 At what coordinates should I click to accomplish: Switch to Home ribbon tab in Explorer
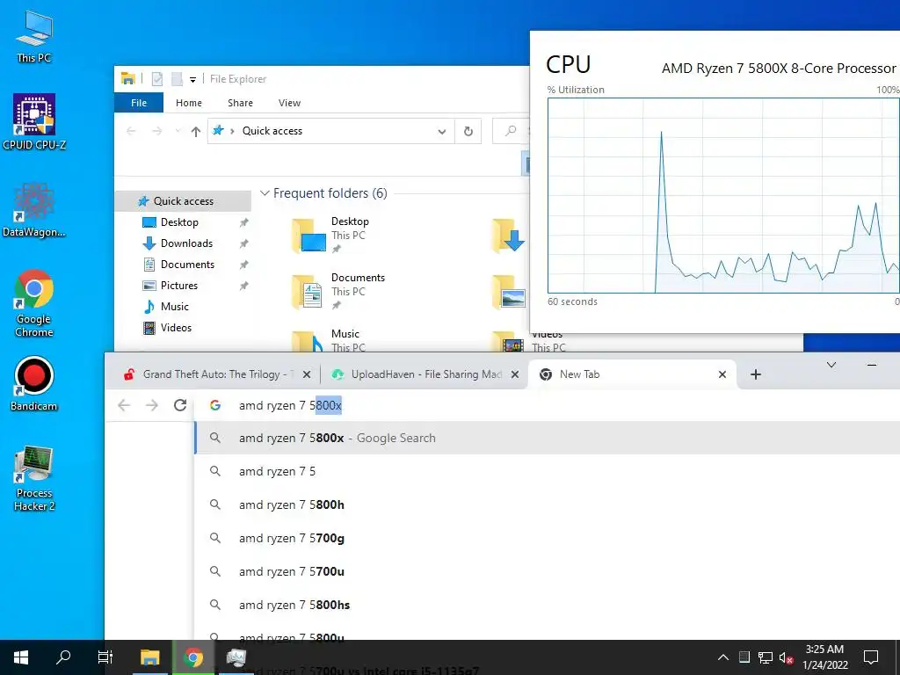(x=189, y=103)
